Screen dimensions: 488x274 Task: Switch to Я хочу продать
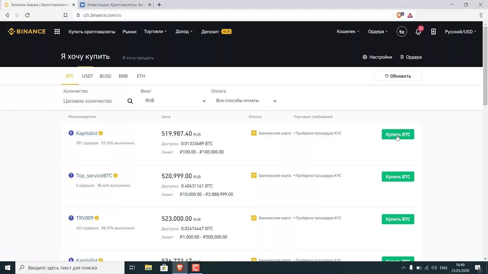(x=138, y=58)
